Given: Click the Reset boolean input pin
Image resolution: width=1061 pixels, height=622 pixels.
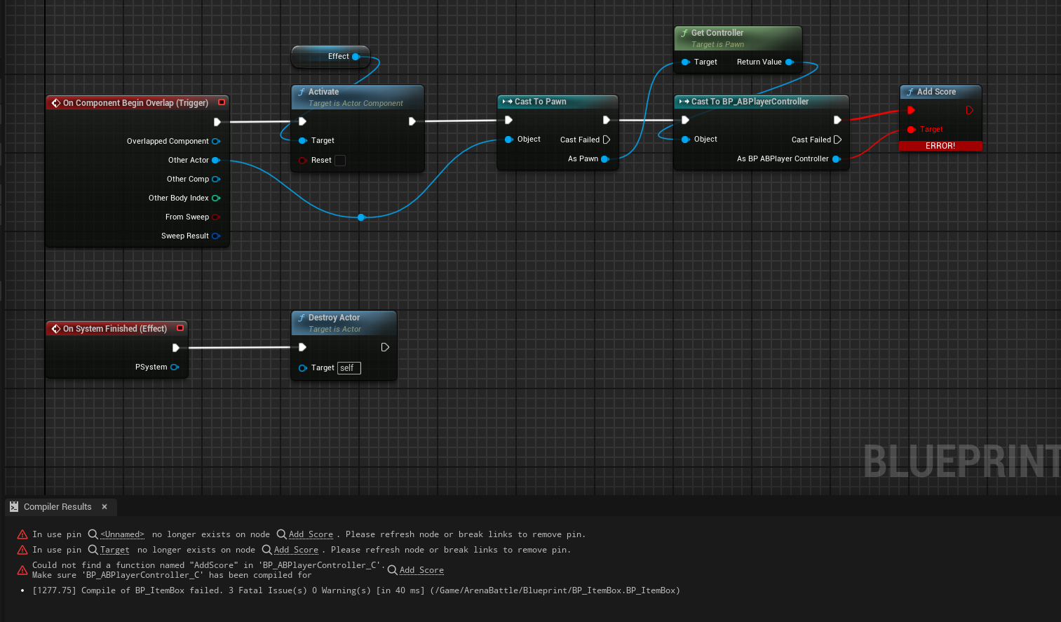Looking at the screenshot, I should point(302,160).
